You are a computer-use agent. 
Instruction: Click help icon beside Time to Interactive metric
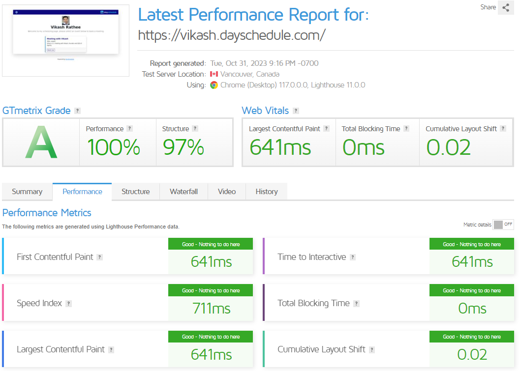click(x=353, y=257)
